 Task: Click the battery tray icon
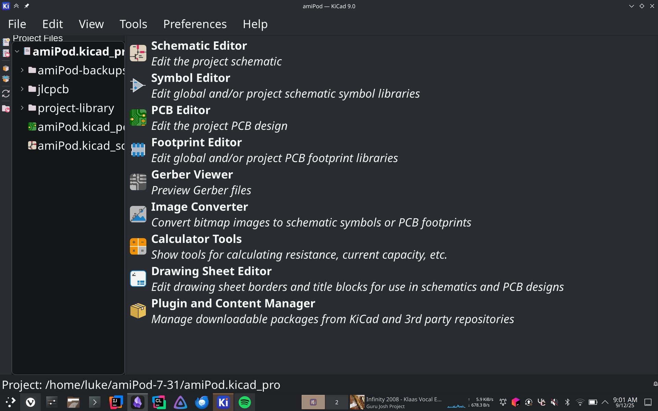click(593, 402)
